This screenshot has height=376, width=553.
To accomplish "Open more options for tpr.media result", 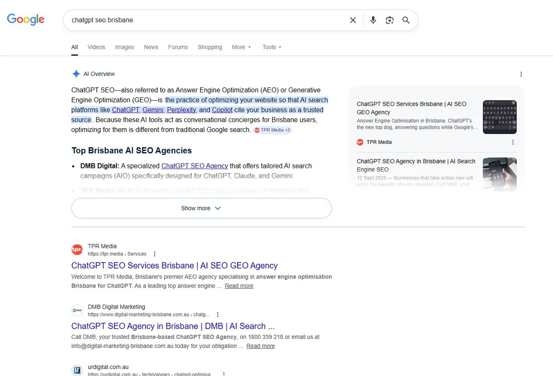I will coord(155,254).
